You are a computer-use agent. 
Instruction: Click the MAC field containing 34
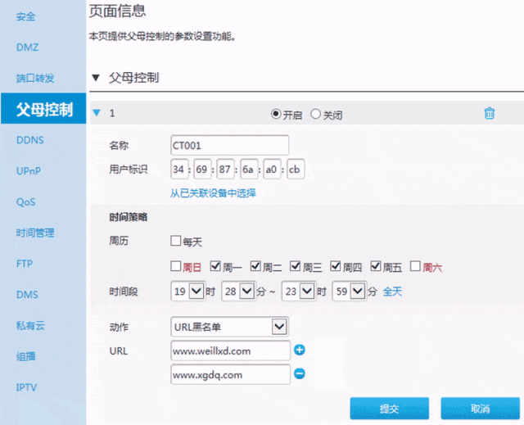[179, 169]
